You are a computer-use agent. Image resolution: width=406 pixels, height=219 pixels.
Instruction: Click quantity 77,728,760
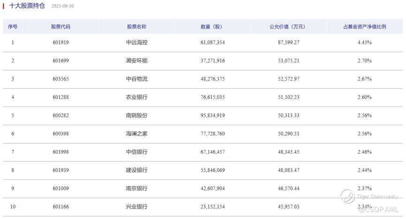(x=212, y=134)
